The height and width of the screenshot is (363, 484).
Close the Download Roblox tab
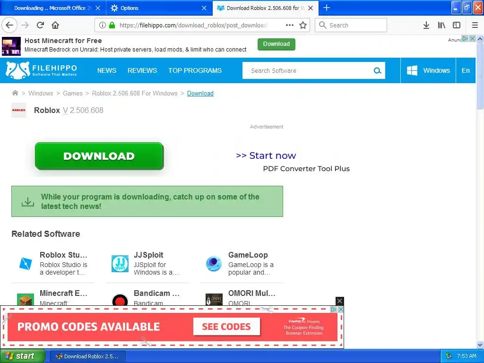311,8
